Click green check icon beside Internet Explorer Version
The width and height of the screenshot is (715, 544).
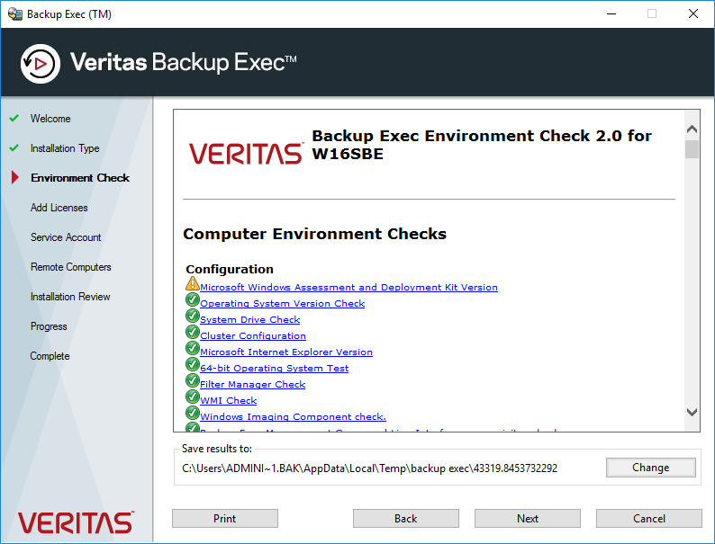point(193,348)
